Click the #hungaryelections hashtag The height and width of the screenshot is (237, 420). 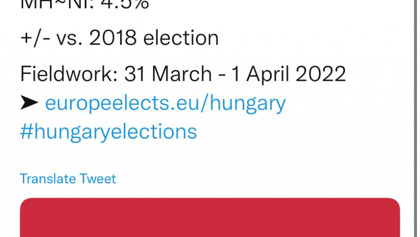(x=108, y=132)
